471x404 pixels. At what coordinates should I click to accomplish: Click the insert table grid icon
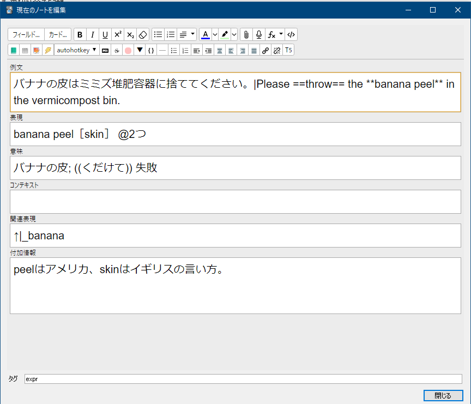pyautogui.click(x=25, y=50)
